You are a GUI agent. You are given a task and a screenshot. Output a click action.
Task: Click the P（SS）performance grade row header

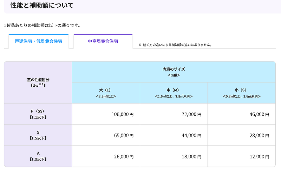pos(38,114)
